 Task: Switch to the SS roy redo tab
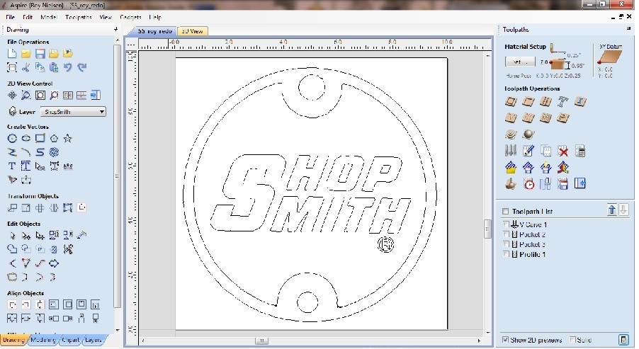154,31
